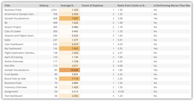194x101 pixels.
Task: Click Is Performing Worse Than Mean header
Action: click(x=172, y=6)
